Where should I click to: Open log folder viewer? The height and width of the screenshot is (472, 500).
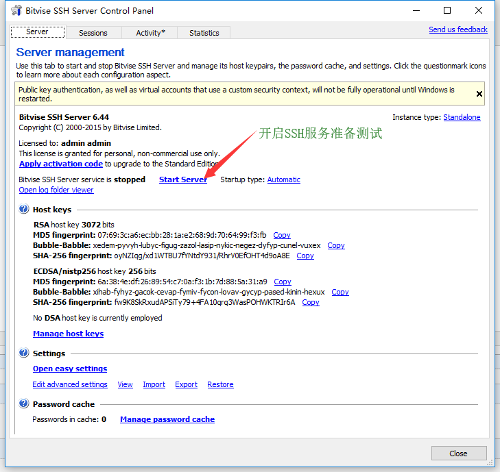click(56, 190)
